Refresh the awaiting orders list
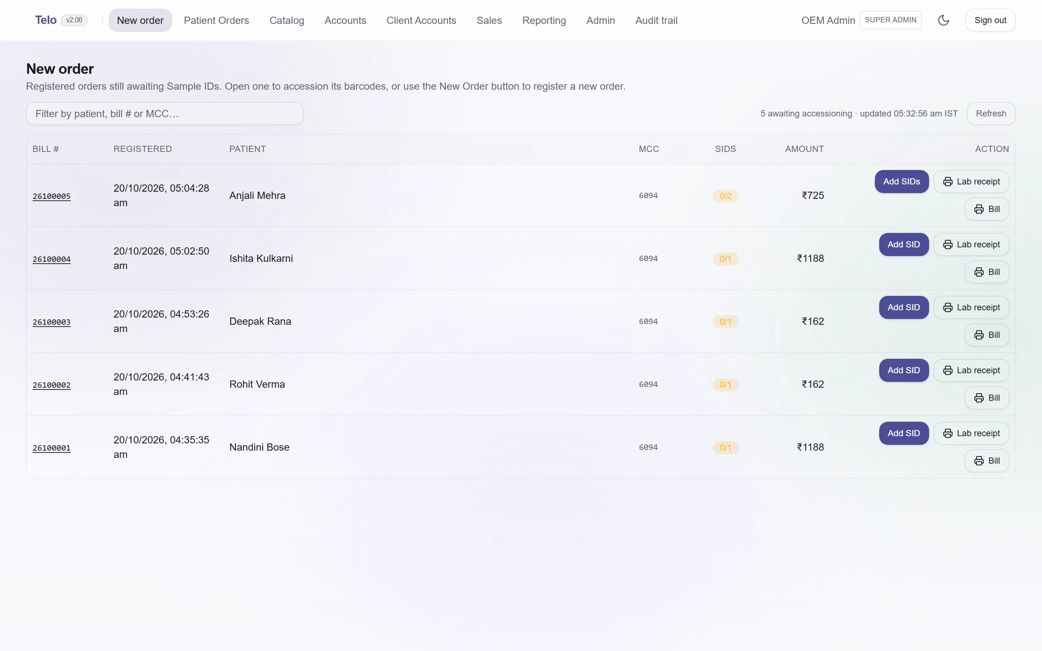This screenshot has height=651, width=1042. 991,114
